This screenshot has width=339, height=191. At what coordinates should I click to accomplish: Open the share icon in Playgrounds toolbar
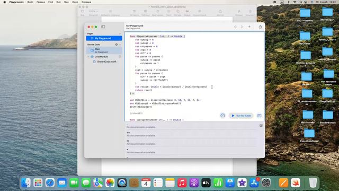pos(260,27)
